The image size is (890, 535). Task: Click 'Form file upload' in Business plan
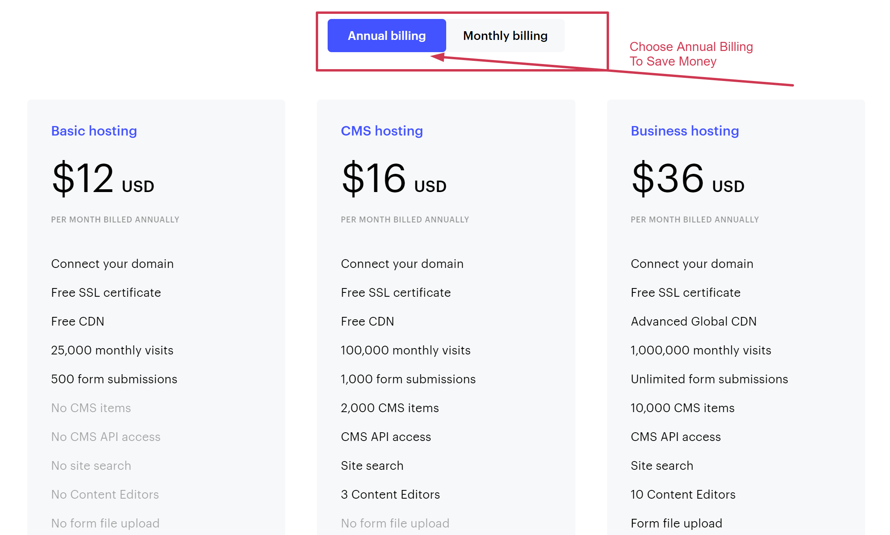[x=676, y=523]
